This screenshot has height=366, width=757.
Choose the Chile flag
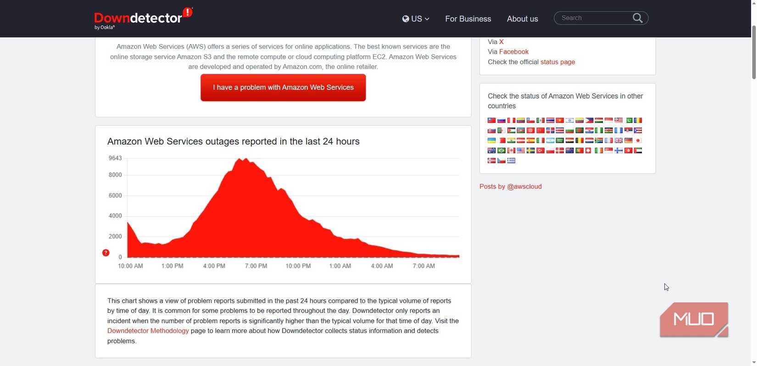tap(531, 120)
